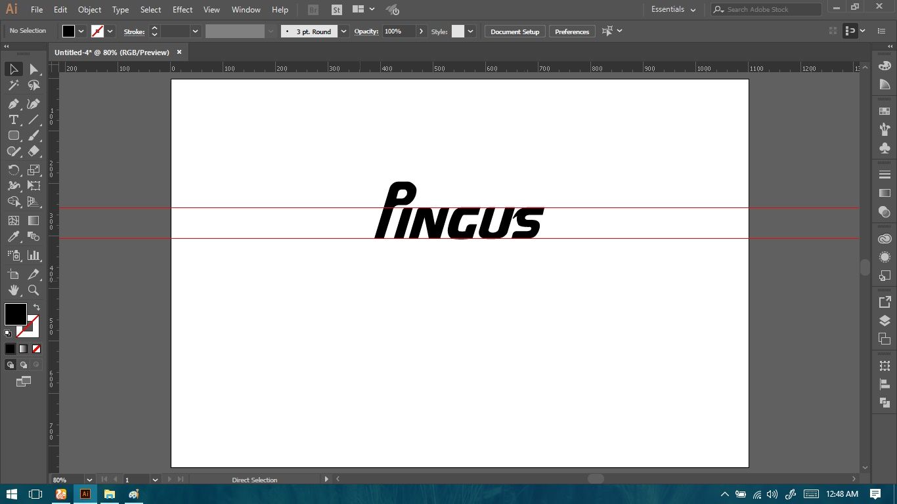Close the Untitled-4 document tab
The height and width of the screenshot is (504, 897).
click(179, 52)
